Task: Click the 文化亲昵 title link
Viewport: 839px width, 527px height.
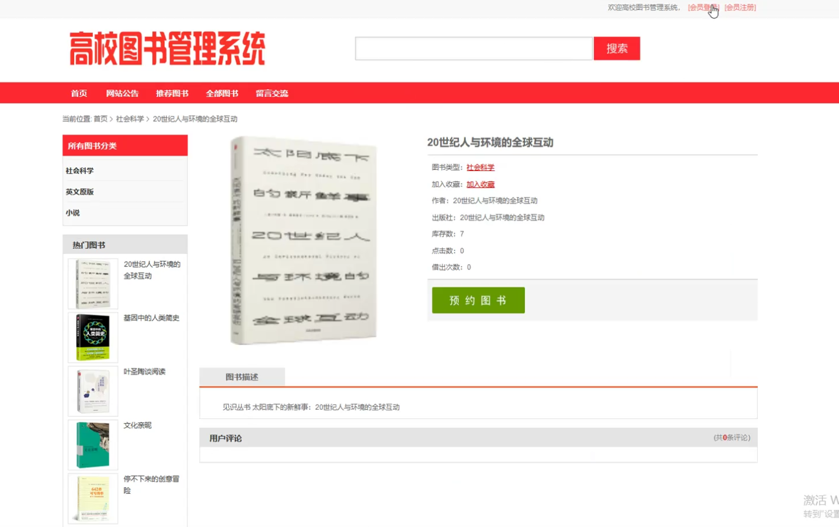Action: tap(137, 425)
